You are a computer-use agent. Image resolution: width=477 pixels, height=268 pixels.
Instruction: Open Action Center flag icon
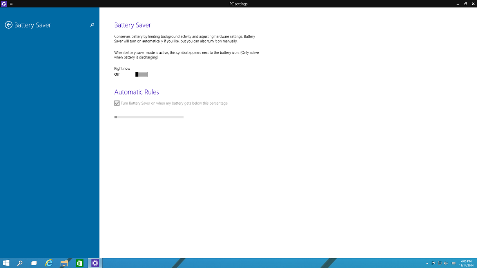[x=433, y=263]
